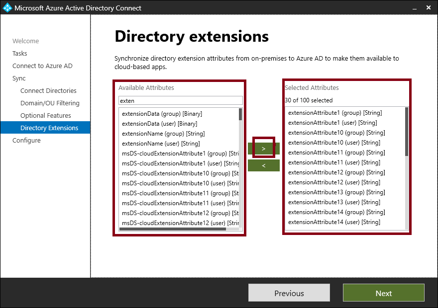Open Domain/OU Filtering step
The width and height of the screenshot is (438, 308).
(50, 103)
